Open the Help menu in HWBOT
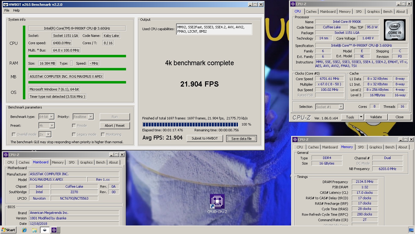The height and width of the screenshot is (234, 415). [16, 10]
